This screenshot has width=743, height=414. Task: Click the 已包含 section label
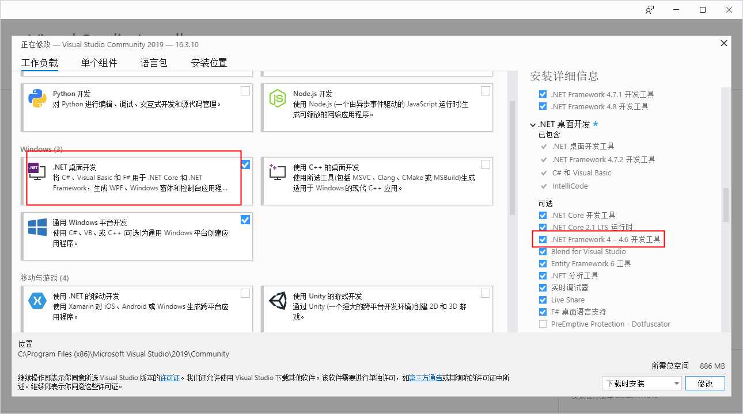[x=549, y=135]
